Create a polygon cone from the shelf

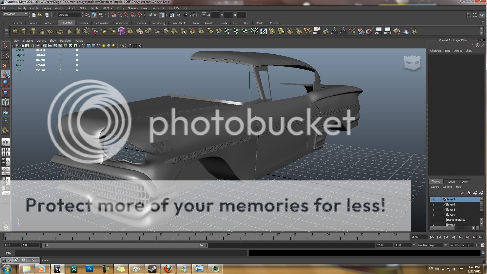pyautogui.click(x=42, y=31)
